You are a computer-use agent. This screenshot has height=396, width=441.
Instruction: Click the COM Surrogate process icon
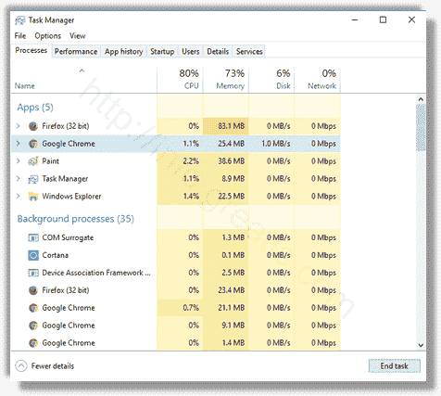[x=33, y=237]
